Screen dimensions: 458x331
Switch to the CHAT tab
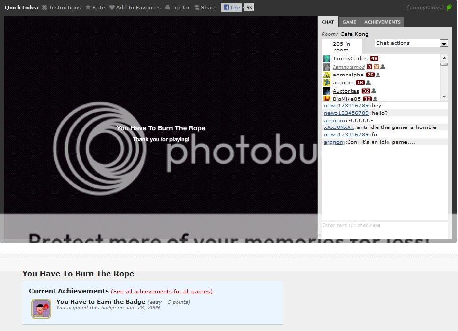pyautogui.click(x=328, y=22)
